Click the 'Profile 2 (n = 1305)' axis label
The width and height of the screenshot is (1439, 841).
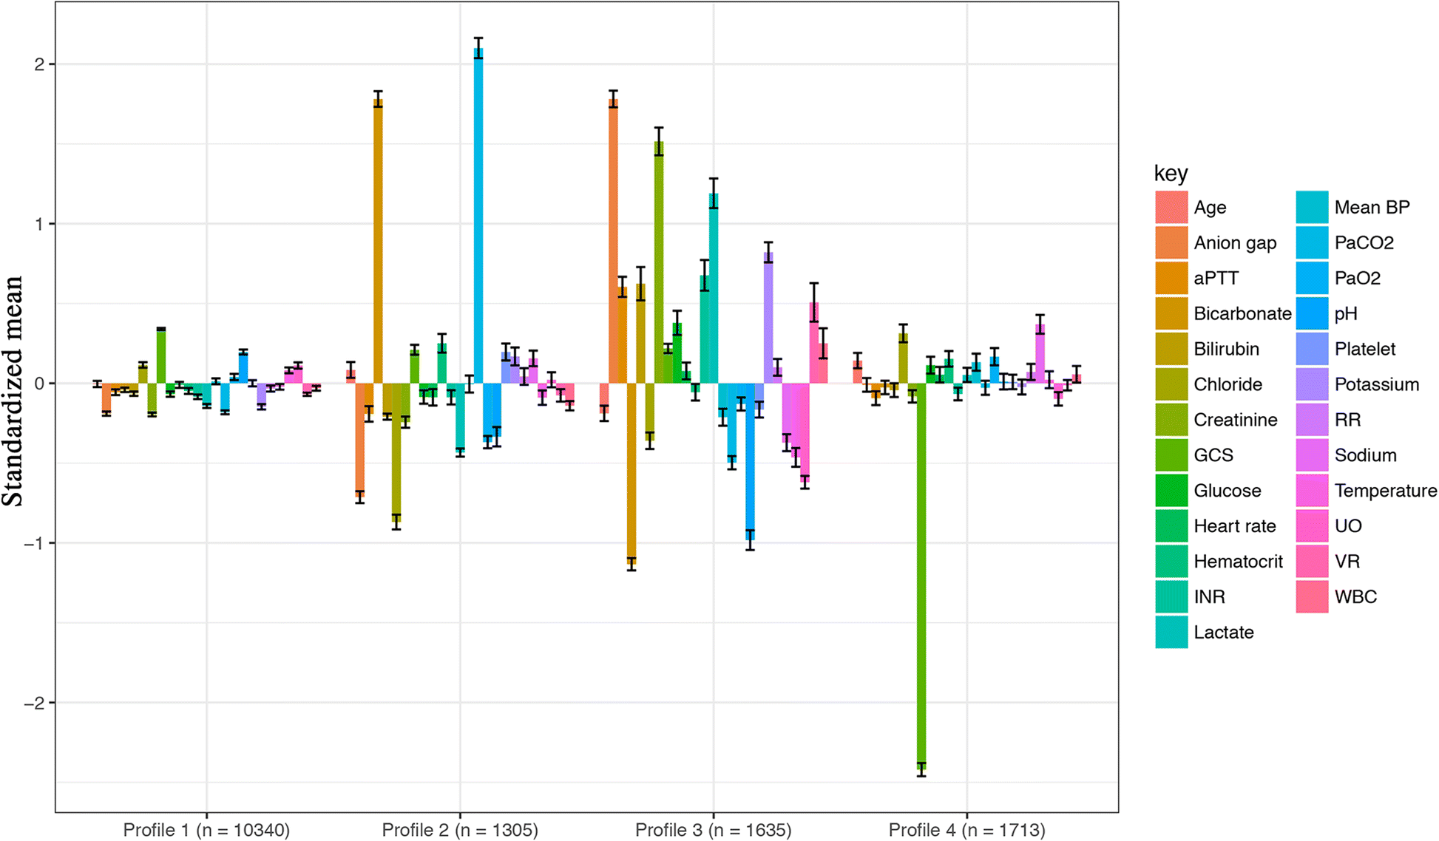point(460,830)
